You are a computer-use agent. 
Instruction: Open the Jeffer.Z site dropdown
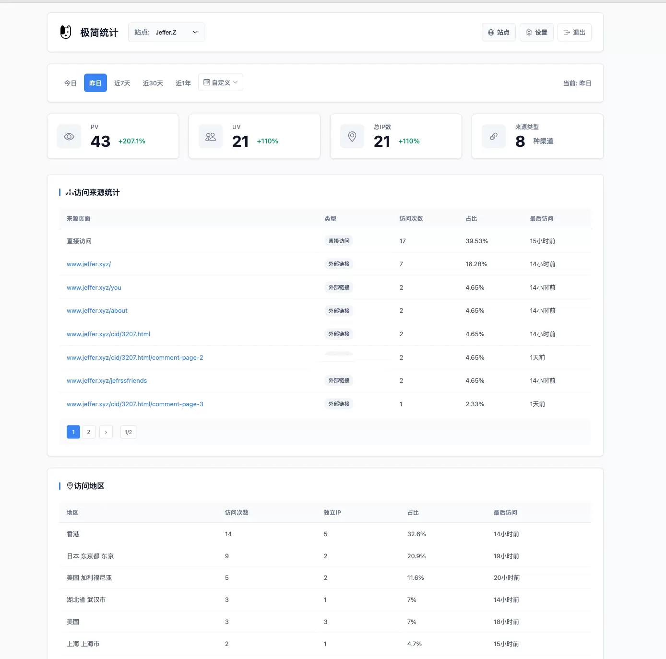click(166, 32)
